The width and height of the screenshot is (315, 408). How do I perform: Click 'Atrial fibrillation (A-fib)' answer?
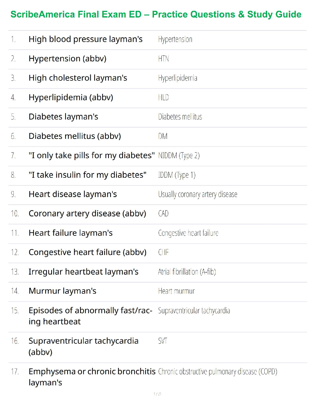(187, 272)
